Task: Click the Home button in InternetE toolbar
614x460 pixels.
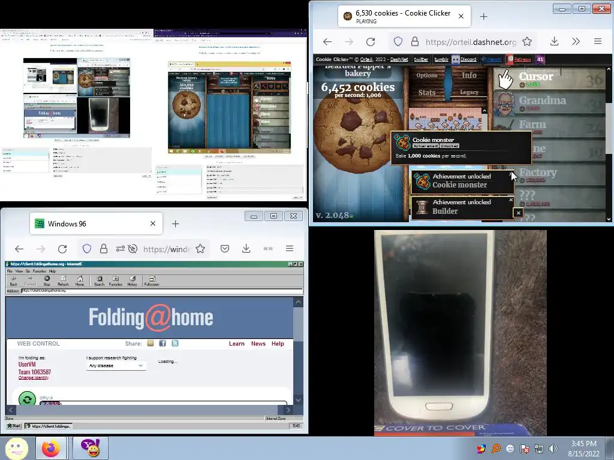Action: (80, 281)
